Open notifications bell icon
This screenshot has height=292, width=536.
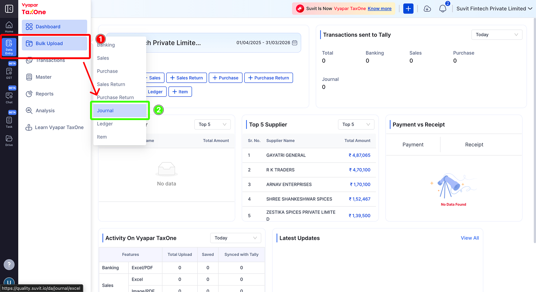pyautogui.click(x=443, y=9)
